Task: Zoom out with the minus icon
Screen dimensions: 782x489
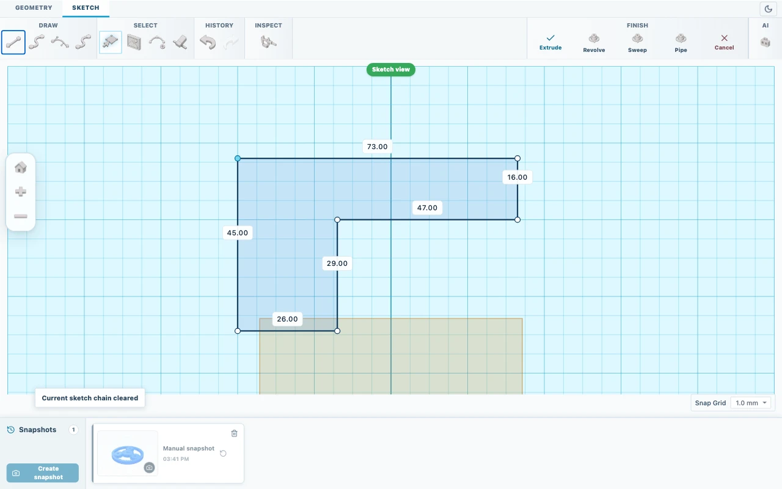Action: pyautogui.click(x=21, y=216)
